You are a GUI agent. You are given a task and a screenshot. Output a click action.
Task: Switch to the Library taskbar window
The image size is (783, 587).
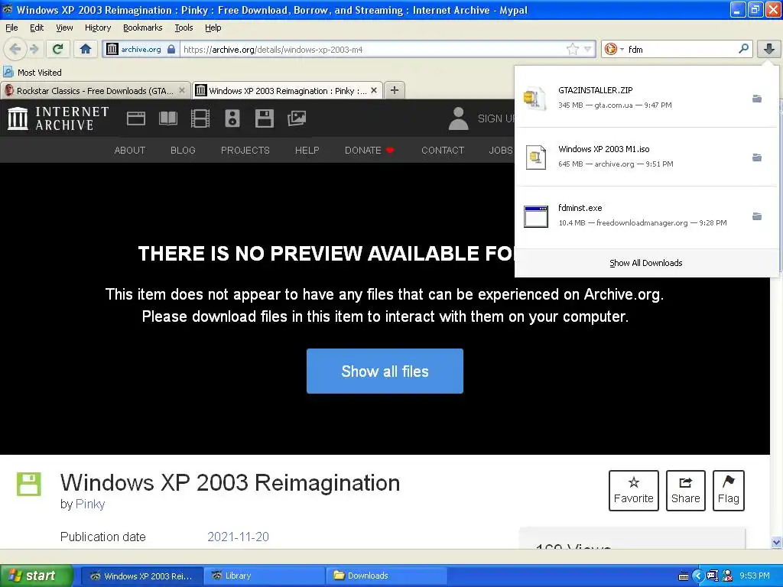coord(264,576)
